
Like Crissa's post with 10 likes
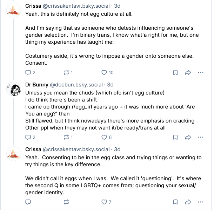coord(104,72)
